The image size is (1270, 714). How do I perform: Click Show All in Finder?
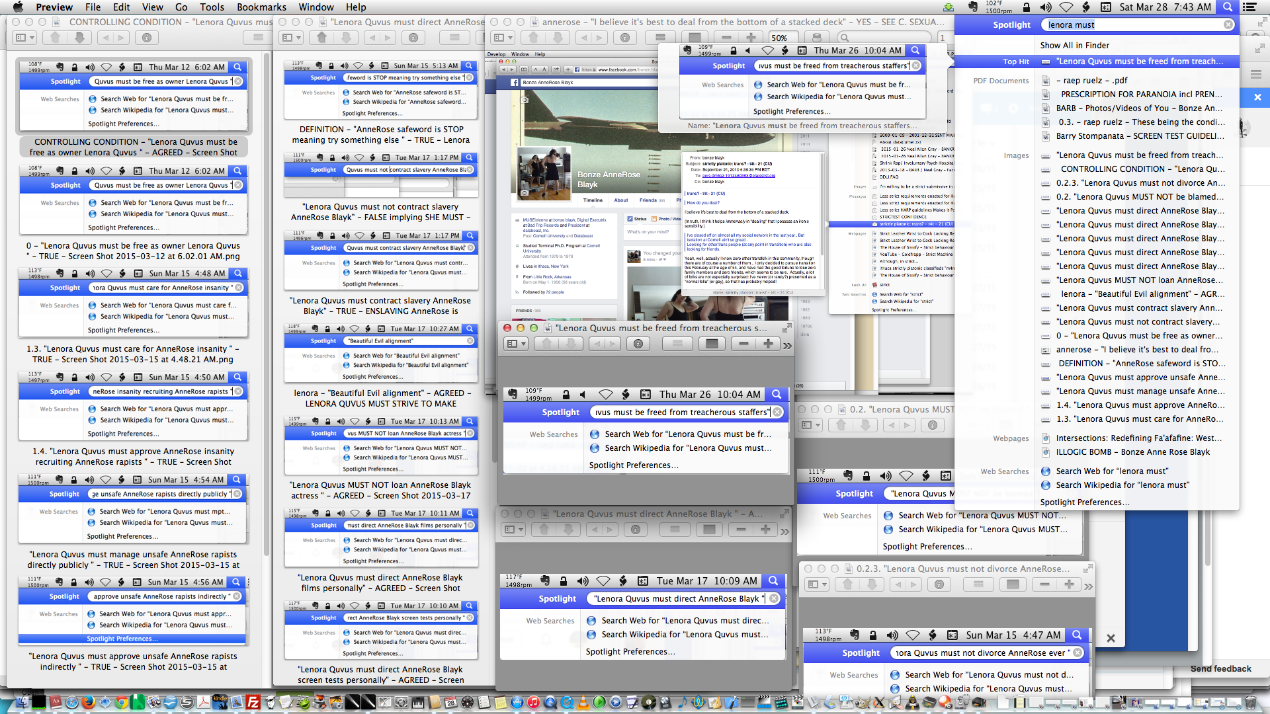coord(1074,45)
